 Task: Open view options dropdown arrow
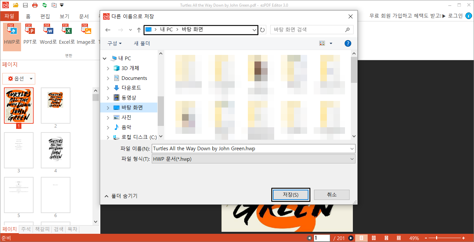coord(331,43)
